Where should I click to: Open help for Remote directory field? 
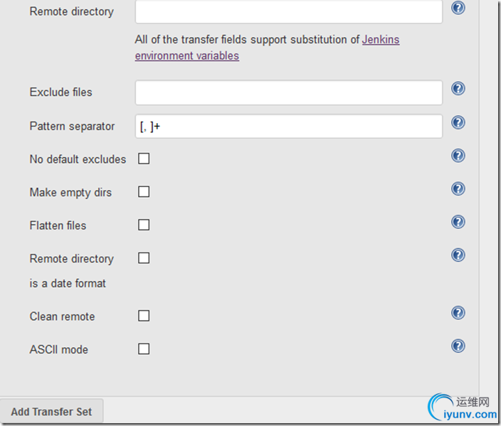458,8
